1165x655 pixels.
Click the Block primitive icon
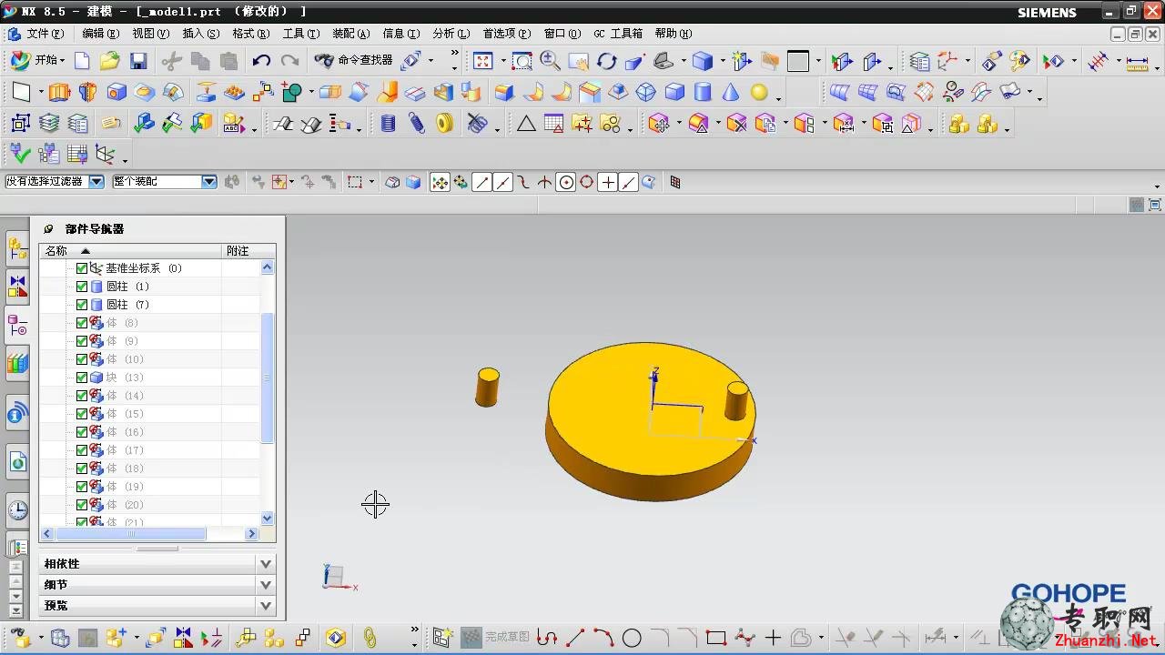coord(674,92)
